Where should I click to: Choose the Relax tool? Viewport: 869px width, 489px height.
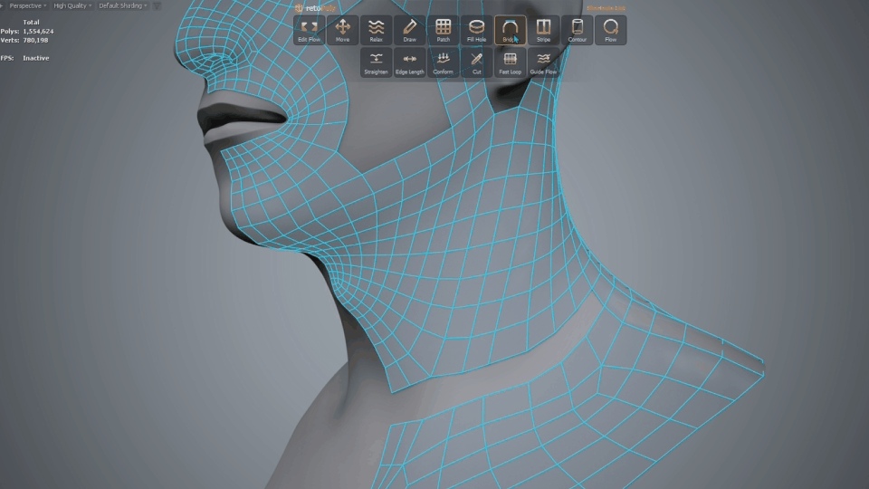376,30
